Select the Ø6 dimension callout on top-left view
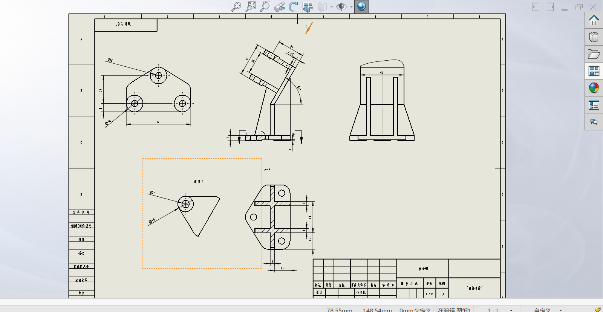Image resolution: width=603 pixels, height=312 pixels. 110,60
